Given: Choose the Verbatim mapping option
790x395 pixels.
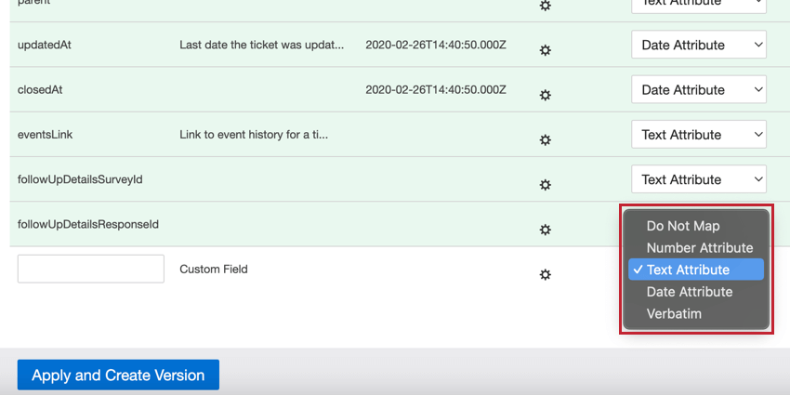Looking at the screenshot, I should click(674, 314).
